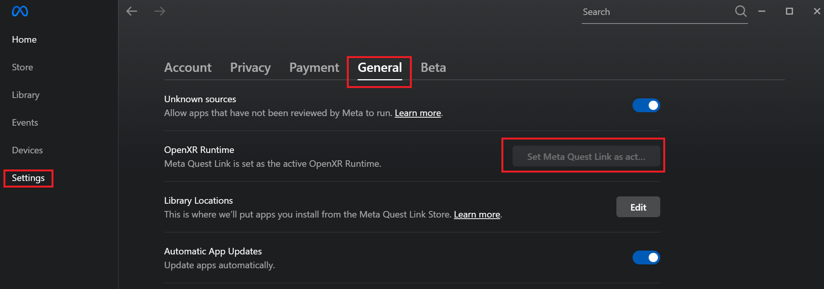This screenshot has width=824, height=289.
Task: Open the Beta tab
Action: point(433,67)
